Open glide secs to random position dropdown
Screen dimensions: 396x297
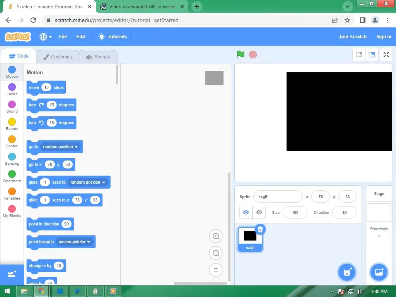[88, 182]
